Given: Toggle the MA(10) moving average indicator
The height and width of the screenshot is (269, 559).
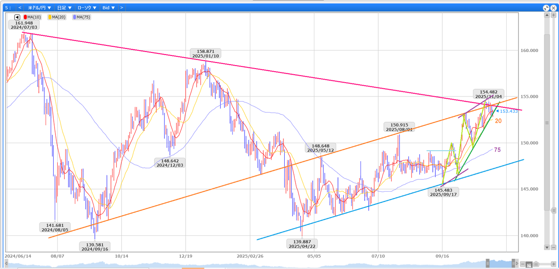Looking at the screenshot, I should point(33,17).
